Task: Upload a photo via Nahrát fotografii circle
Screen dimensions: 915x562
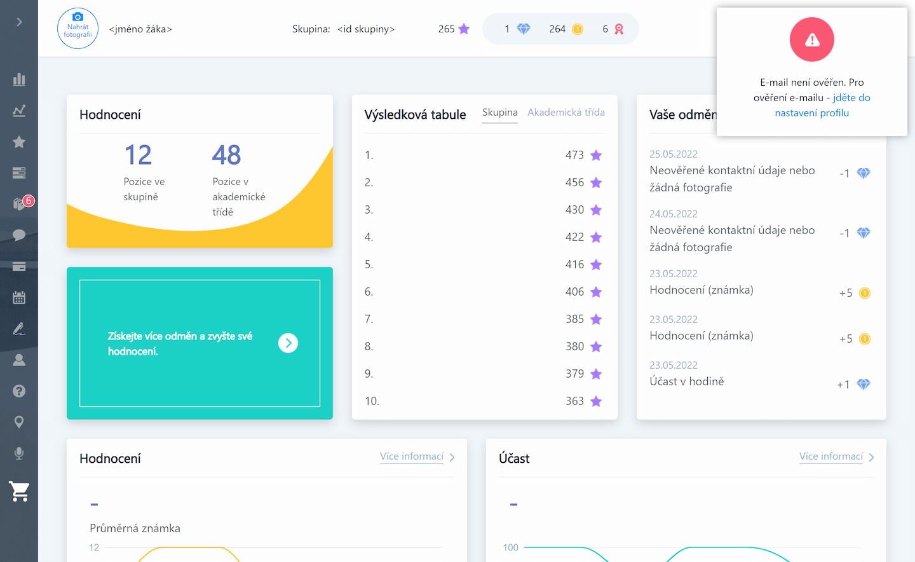Action: click(78, 29)
